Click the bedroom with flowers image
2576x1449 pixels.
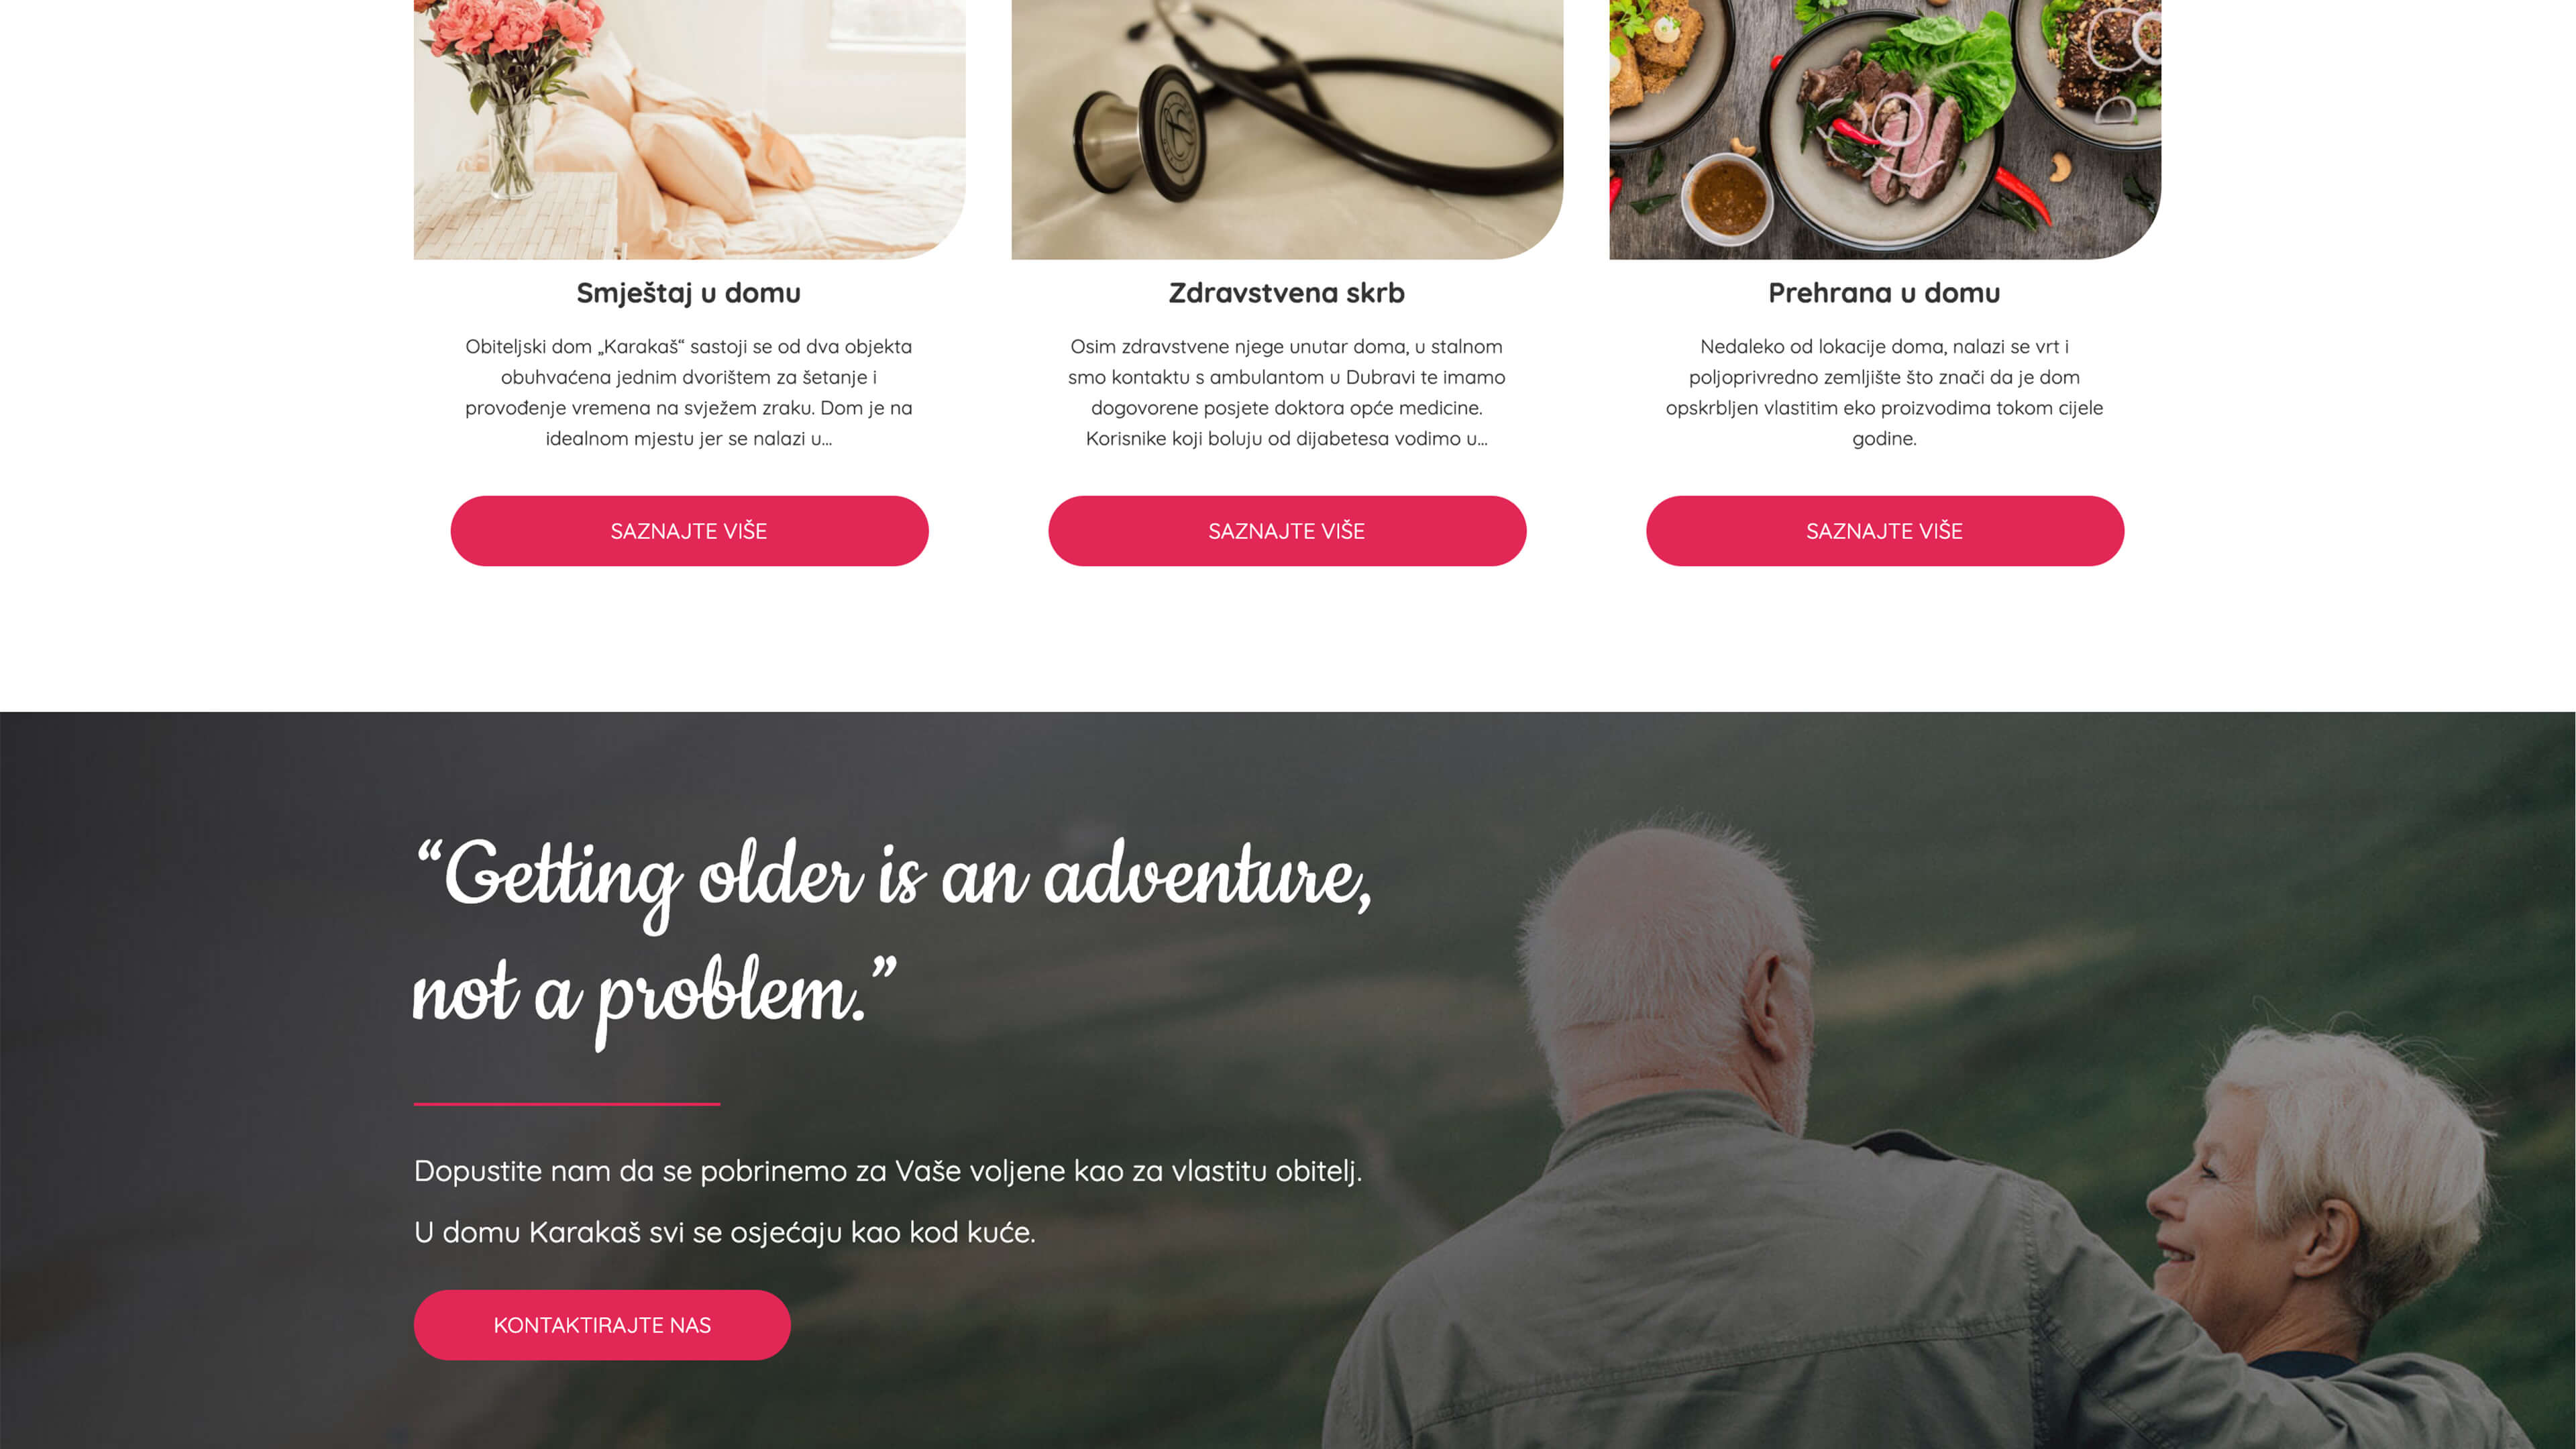pyautogui.click(x=689, y=129)
